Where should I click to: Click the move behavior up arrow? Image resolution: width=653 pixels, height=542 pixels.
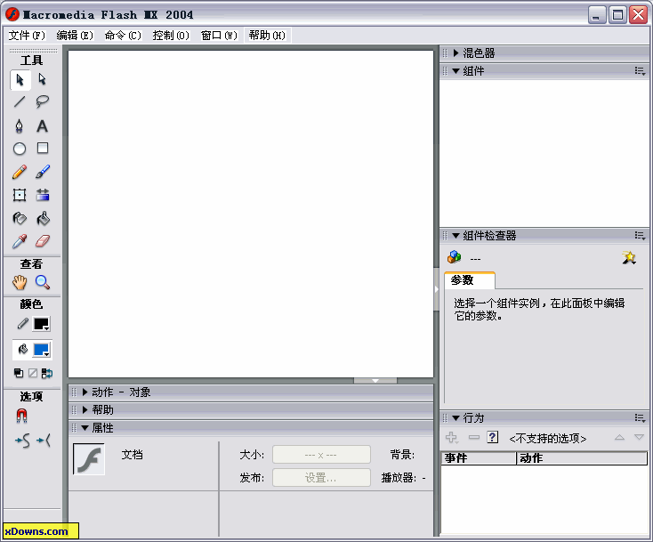coord(619,437)
